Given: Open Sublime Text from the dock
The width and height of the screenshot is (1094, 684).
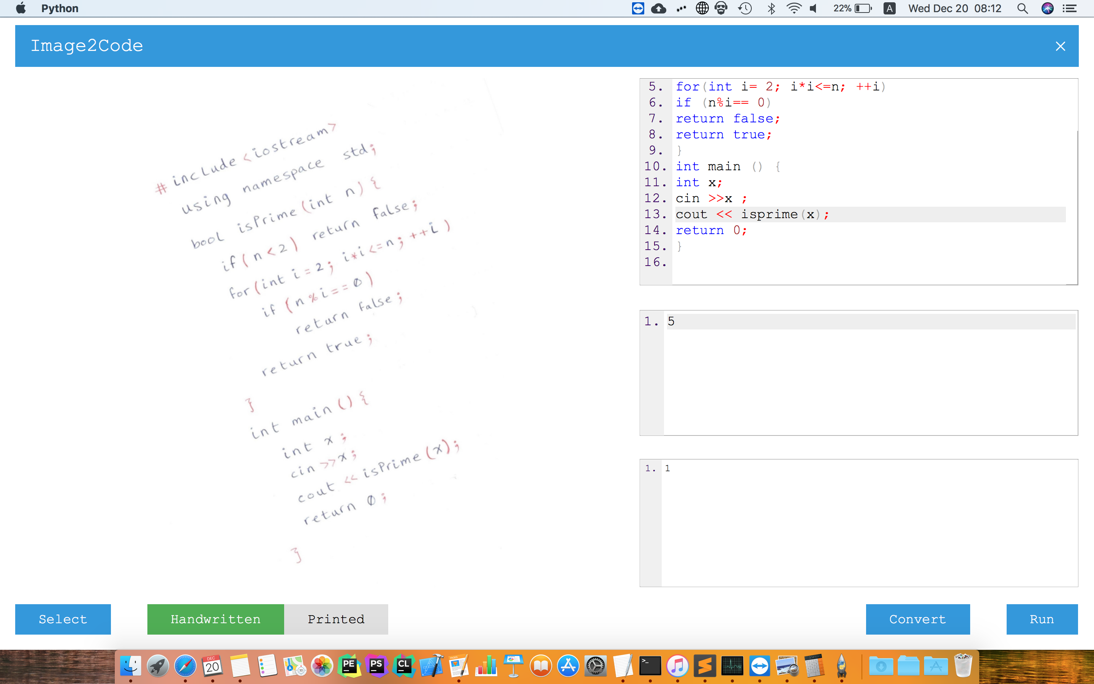Looking at the screenshot, I should point(705,666).
